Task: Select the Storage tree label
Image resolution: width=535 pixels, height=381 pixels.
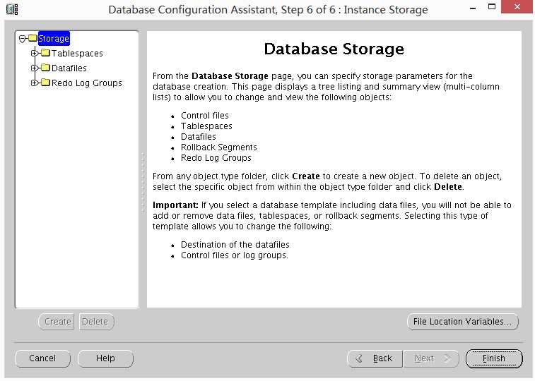Action: (54, 38)
